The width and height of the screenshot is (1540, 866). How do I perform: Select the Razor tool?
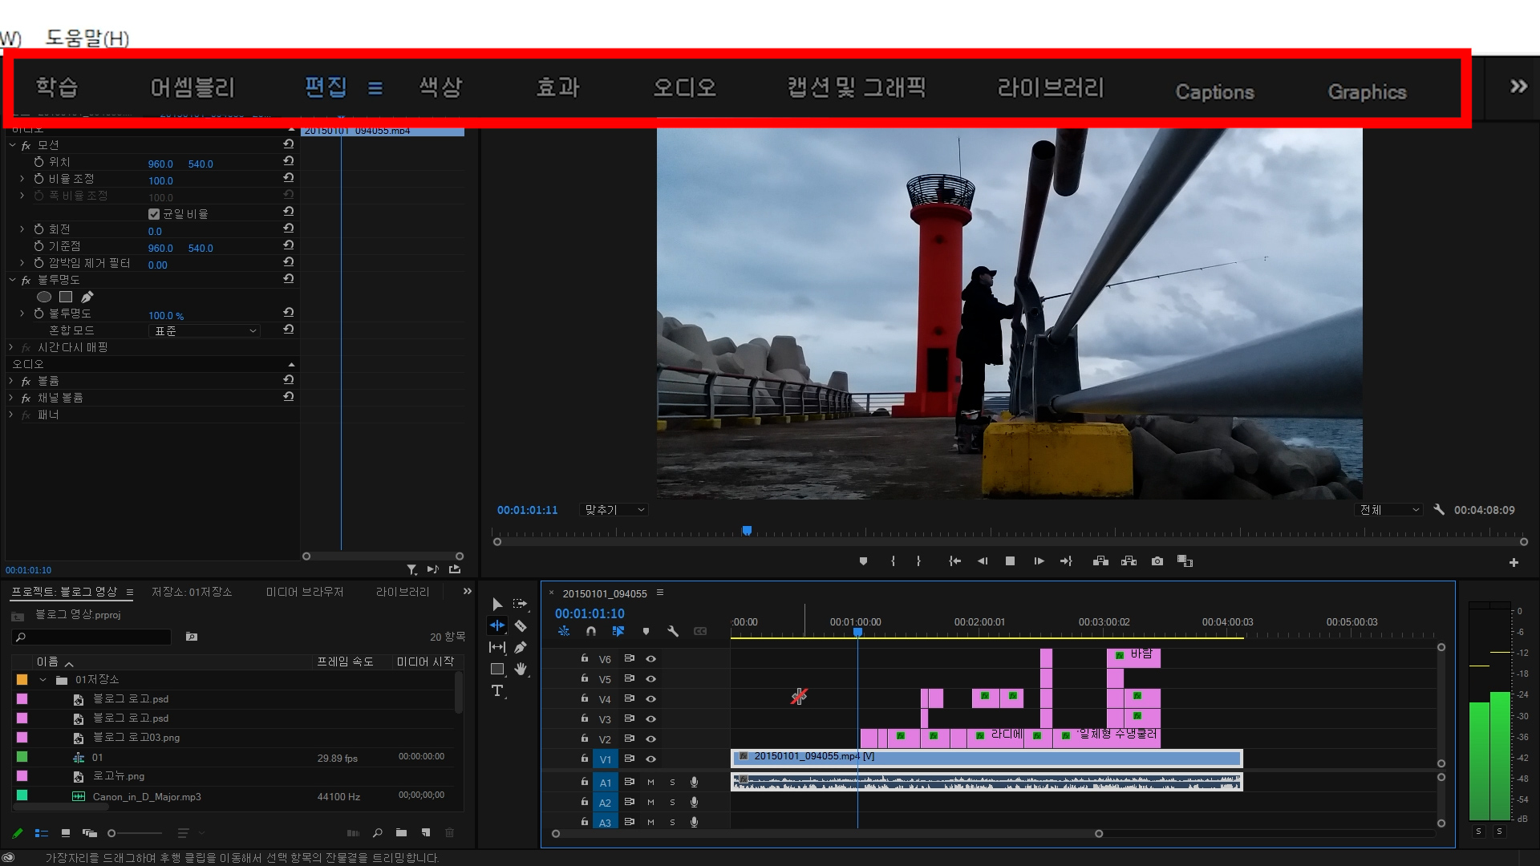521,625
